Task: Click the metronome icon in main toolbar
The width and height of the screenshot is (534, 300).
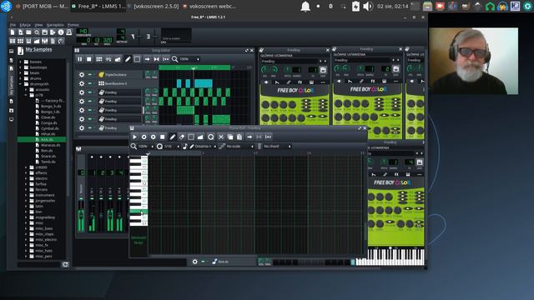Action: [68, 32]
